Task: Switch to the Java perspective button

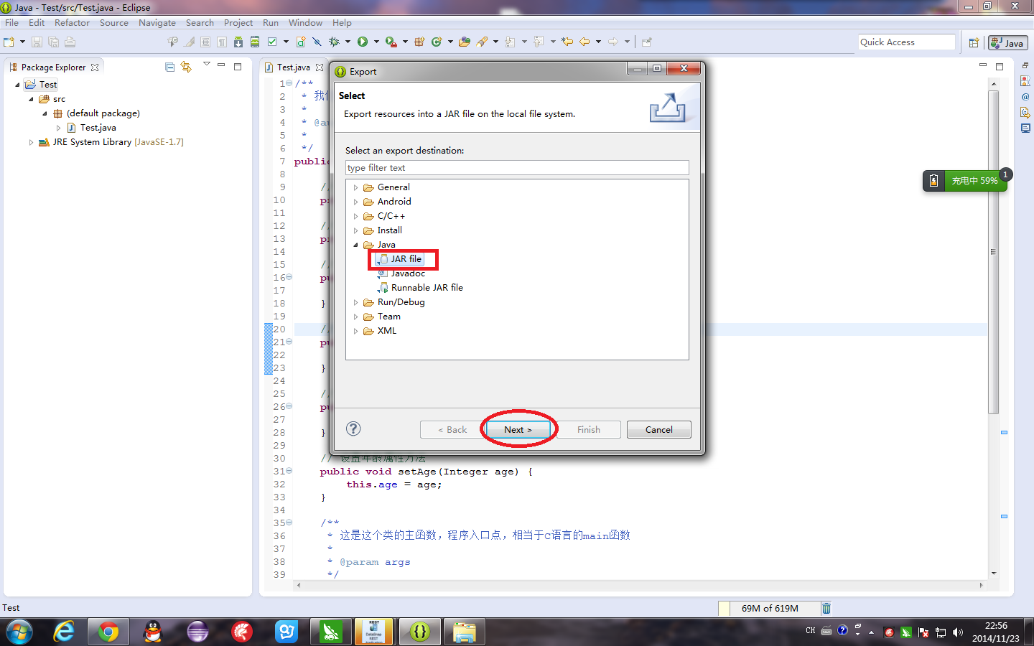Action: click(x=1007, y=43)
